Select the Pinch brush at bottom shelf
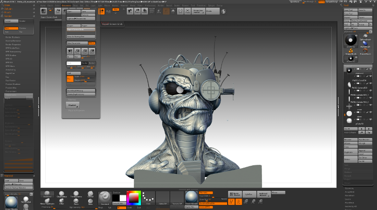This screenshot has height=210, width=377. pyautogui.click(x=76, y=202)
